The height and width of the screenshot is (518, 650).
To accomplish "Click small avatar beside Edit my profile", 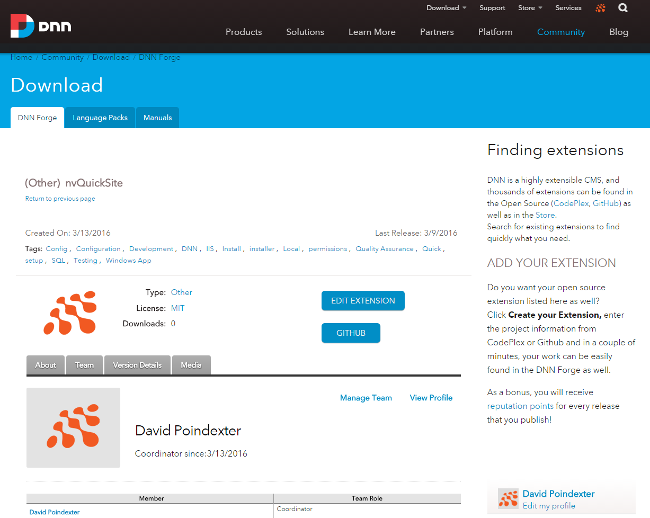I will 509,499.
